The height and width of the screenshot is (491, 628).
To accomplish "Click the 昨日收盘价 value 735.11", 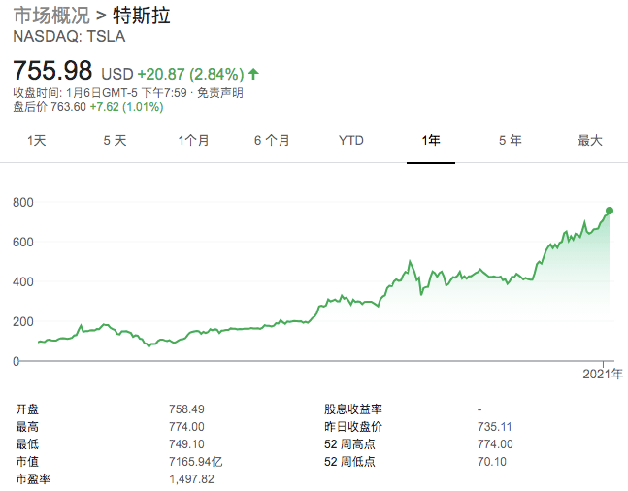I will click(x=495, y=427).
